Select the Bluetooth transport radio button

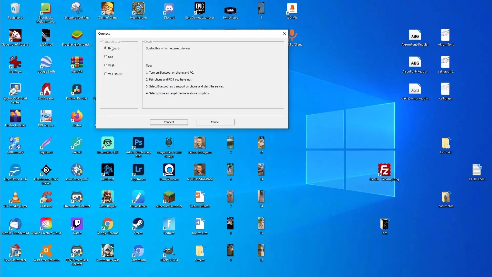105,48
